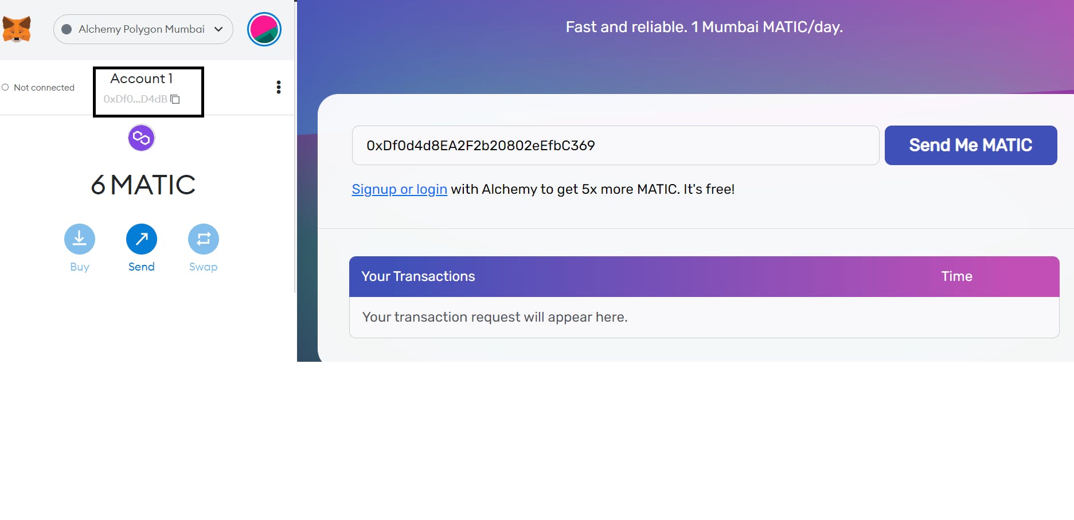Click the Send arrow icon

tap(142, 239)
